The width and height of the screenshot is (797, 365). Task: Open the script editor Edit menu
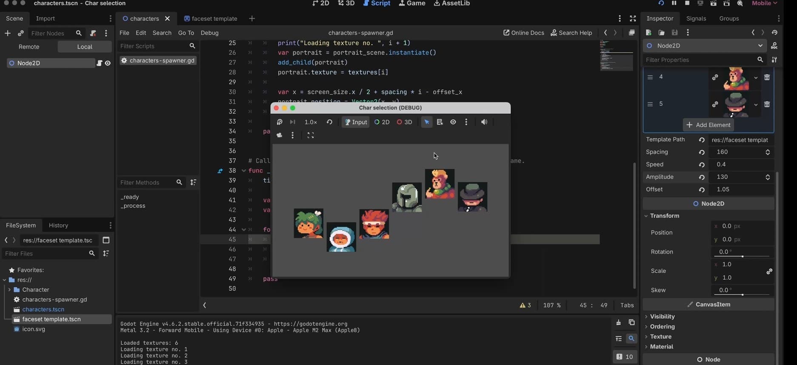click(141, 33)
